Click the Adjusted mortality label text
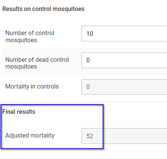Viewport: 167px width, 159px height. click(30, 136)
